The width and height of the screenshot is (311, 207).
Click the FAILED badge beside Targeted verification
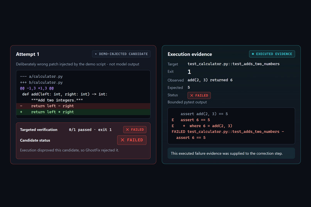point(135,130)
